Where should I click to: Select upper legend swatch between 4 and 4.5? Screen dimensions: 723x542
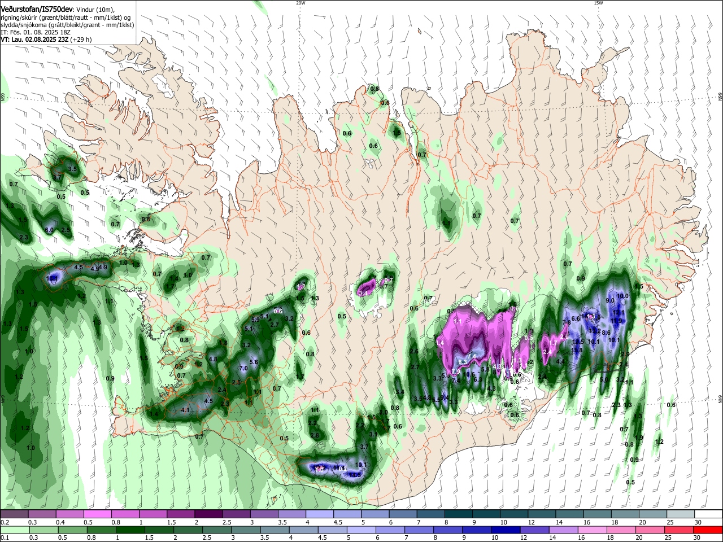click(x=319, y=514)
